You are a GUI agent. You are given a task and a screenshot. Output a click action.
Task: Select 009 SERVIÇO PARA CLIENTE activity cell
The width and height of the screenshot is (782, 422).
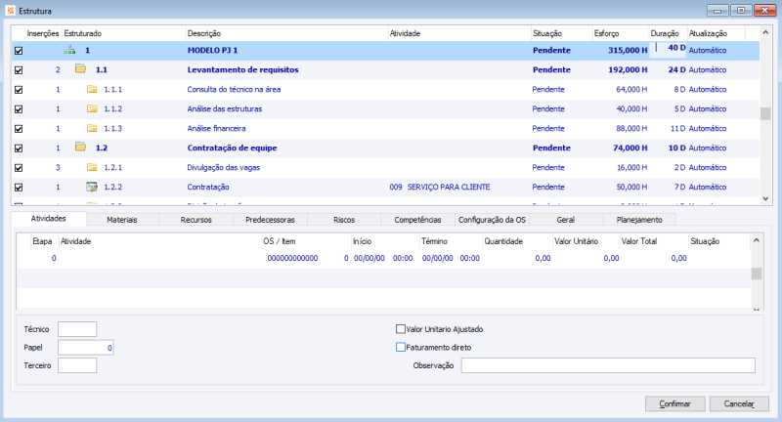(x=440, y=187)
